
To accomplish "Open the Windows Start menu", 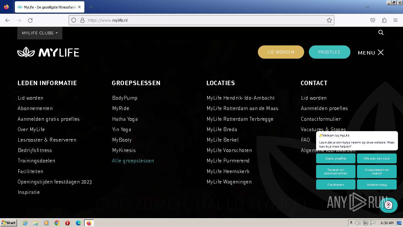I will click(x=9, y=223).
